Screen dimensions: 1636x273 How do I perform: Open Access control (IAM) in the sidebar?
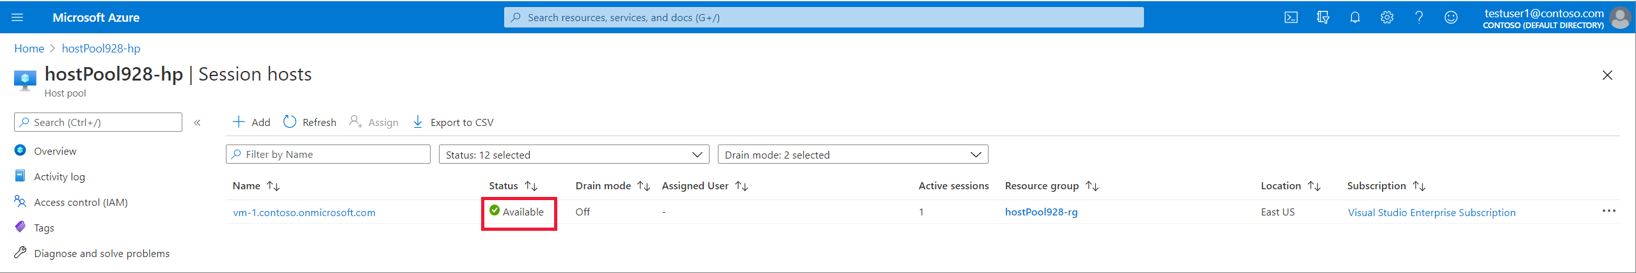(x=81, y=202)
